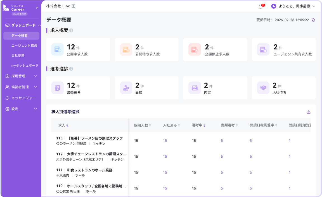Click 書類選考 value 5 for job 112
The image size is (322, 197).
pos(222,157)
